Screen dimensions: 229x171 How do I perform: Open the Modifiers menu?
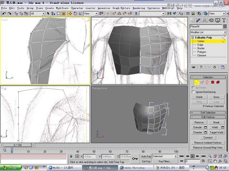(62, 8)
